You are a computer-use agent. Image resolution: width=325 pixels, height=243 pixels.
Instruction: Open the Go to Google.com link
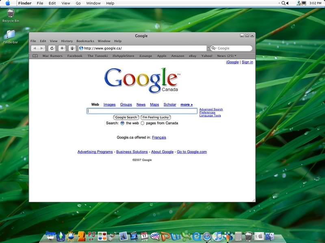click(192, 152)
